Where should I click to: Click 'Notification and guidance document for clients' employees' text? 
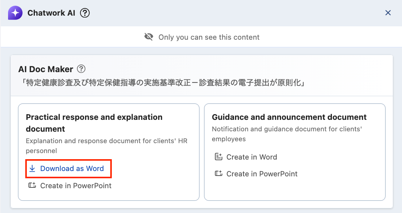click(x=287, y=134)
